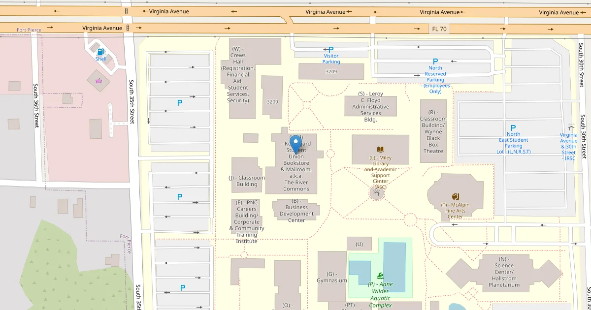Click the "North East Student Parking Lot - (L,N,R,S,T)" label
The width and height of the screenshot is (591, 310).
513,143
